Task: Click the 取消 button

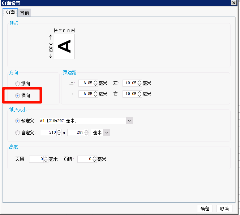Action: pos(224,209)
